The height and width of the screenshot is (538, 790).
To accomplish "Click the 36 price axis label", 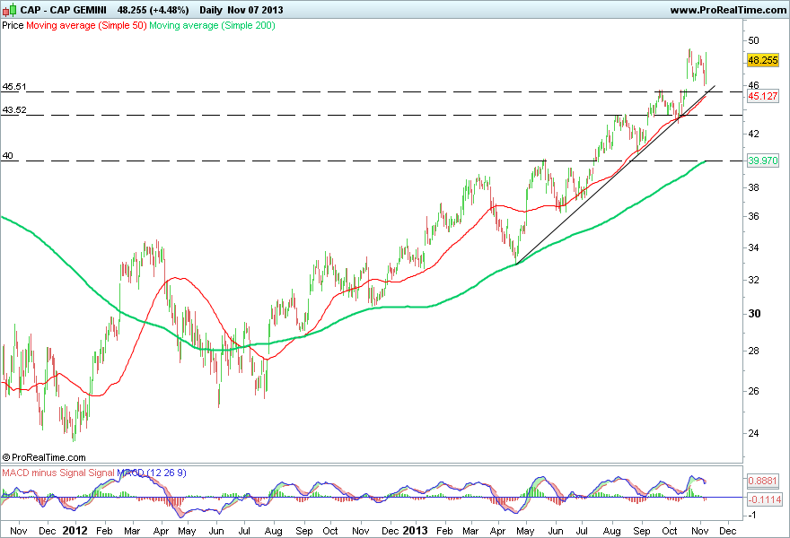I will (753, 216).
